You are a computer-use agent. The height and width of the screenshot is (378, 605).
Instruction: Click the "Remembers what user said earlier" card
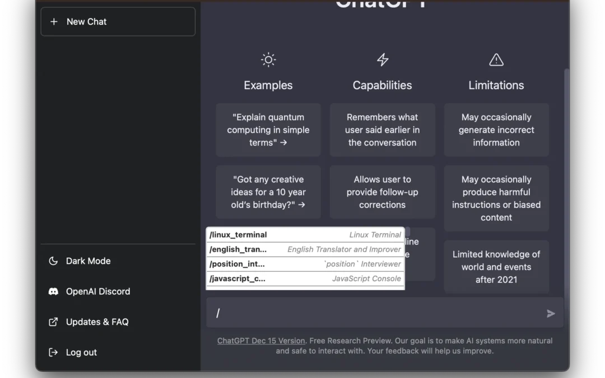click(383, 129)
